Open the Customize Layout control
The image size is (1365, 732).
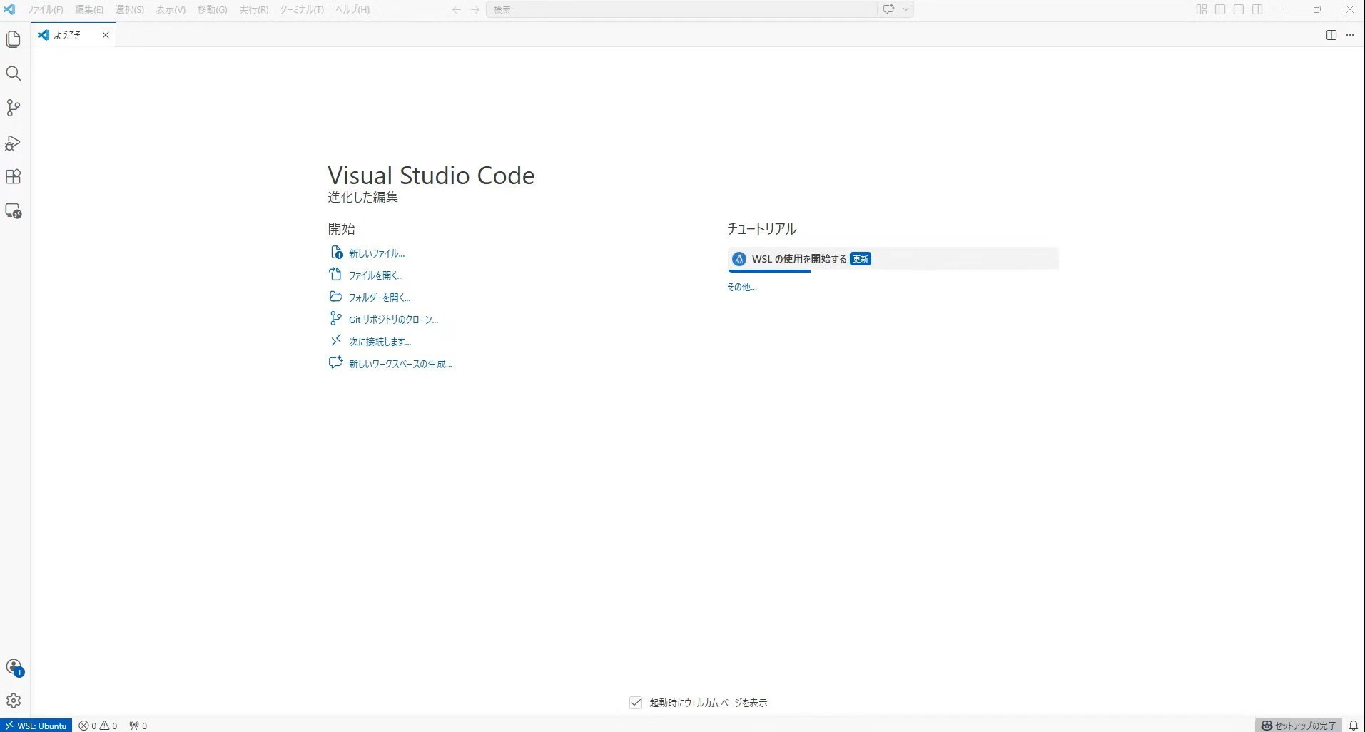1202,9
